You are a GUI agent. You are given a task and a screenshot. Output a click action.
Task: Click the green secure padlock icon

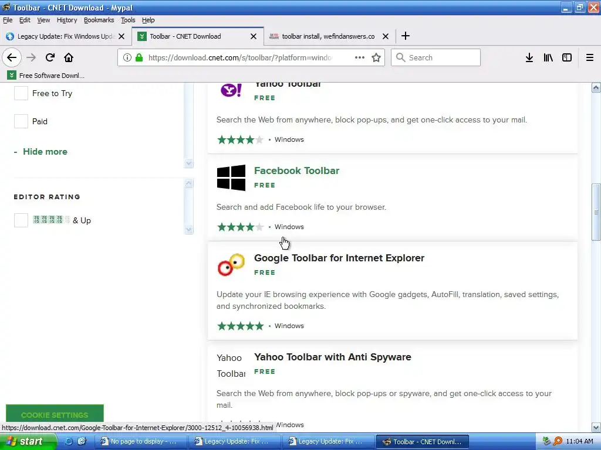(x=139, y=57)
